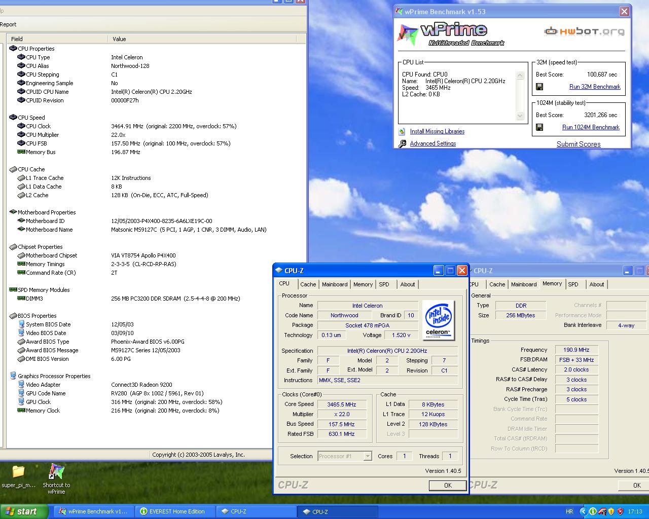The image size is (649, 519).
Task: Open the Advanced Settings link
Action: coord(432,143)
